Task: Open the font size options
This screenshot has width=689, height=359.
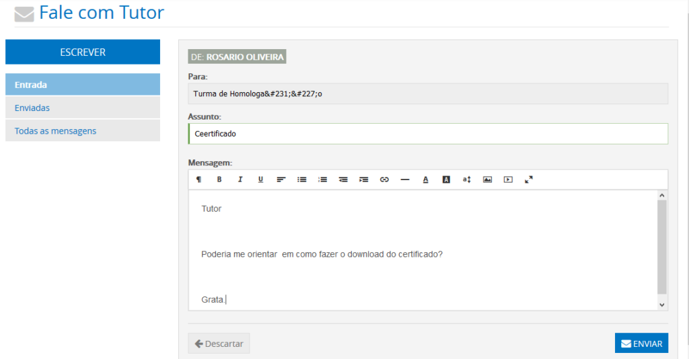Action: point(466,179)
